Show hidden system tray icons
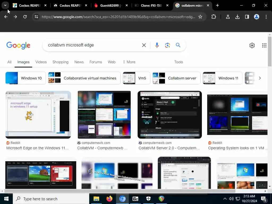 click(x=225, y=199)
